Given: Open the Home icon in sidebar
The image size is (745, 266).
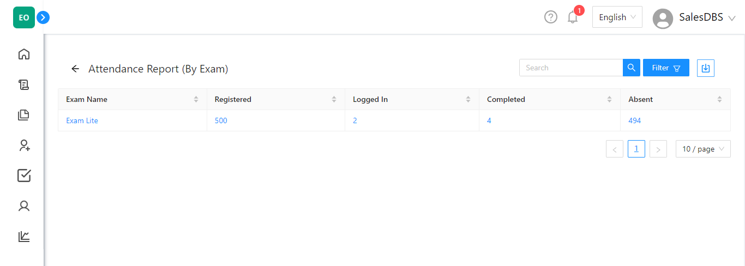Looking at the screenshot, I should coord(24,54).
